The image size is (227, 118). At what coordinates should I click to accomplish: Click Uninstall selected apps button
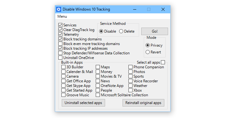tap(83, 103)
